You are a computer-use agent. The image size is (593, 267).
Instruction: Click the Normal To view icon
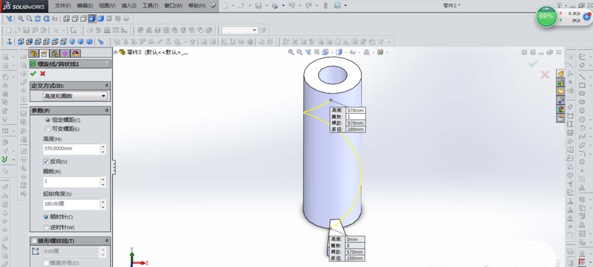[x=9, y=41]
